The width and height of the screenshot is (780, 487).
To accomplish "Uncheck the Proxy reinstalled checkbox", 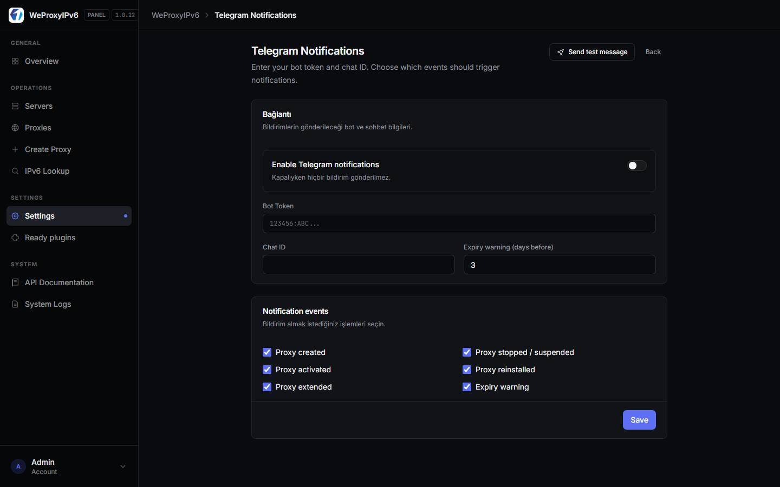I will 467,370.
